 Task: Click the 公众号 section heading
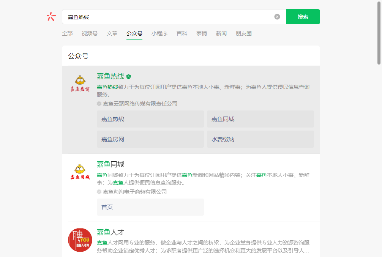(x=78, y=56)
